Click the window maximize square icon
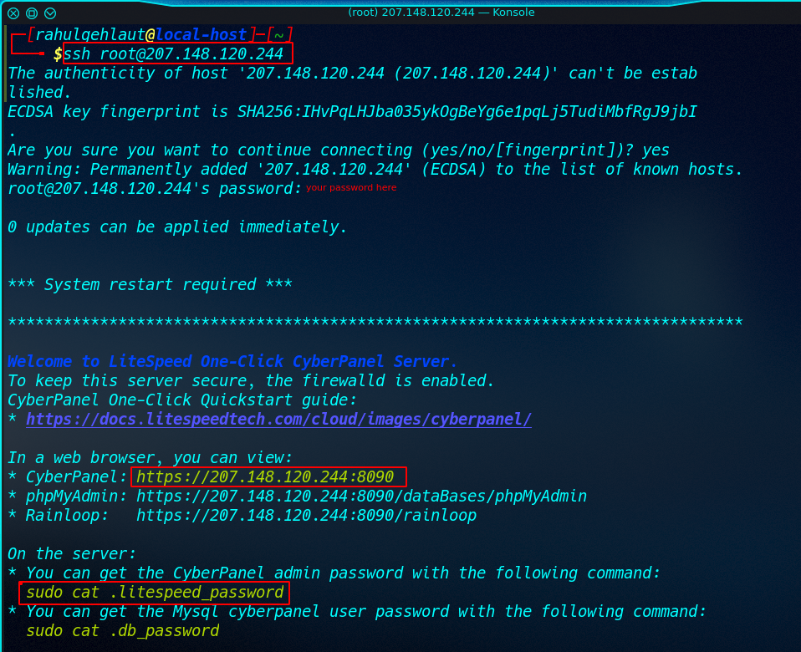This screenshot has height=652, width=801. tap(32, 13)
